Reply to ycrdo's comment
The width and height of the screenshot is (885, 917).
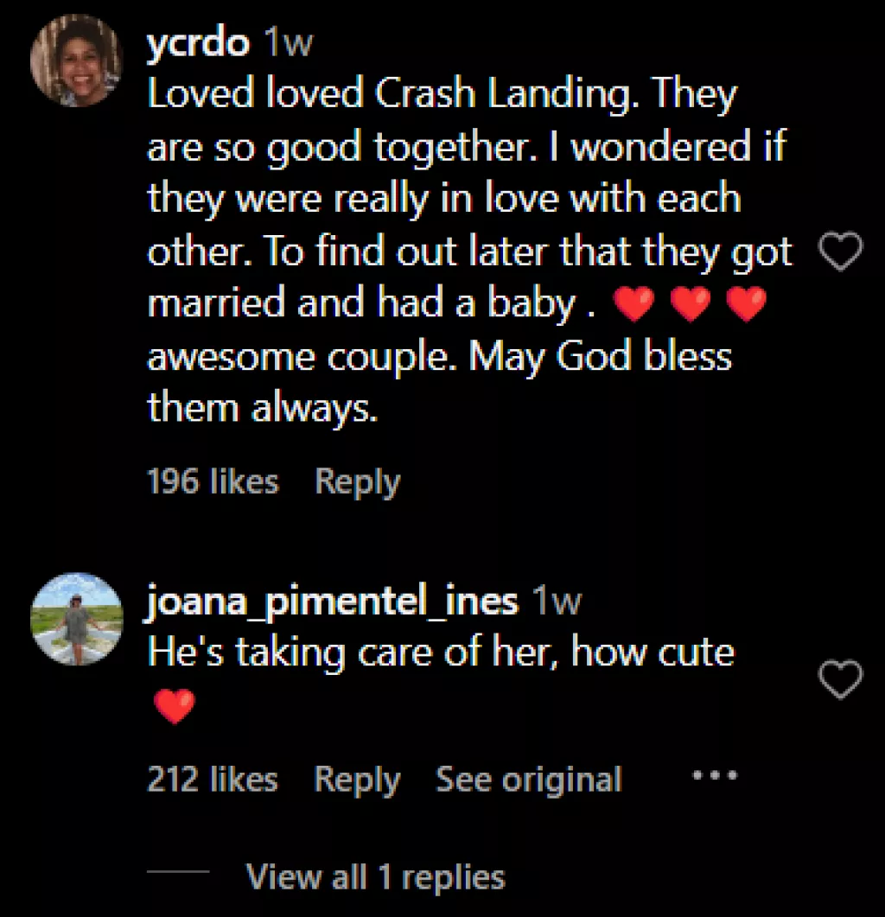pos(358,481)
